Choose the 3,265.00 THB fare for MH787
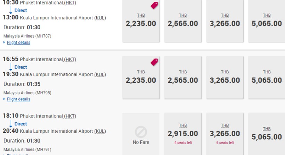This screenshot has height=155, width=285. point(225,21)
